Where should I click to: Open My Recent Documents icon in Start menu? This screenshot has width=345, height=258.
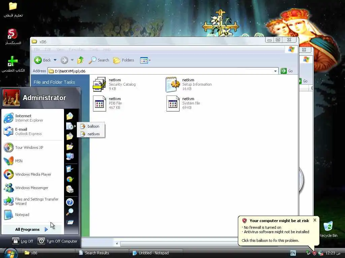click(70, 126)
